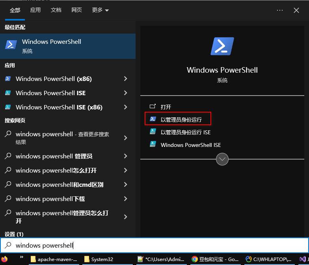
Task: Click the PowerShell icon beside 以管理员身份运行
Action: [x=153, y=119]
